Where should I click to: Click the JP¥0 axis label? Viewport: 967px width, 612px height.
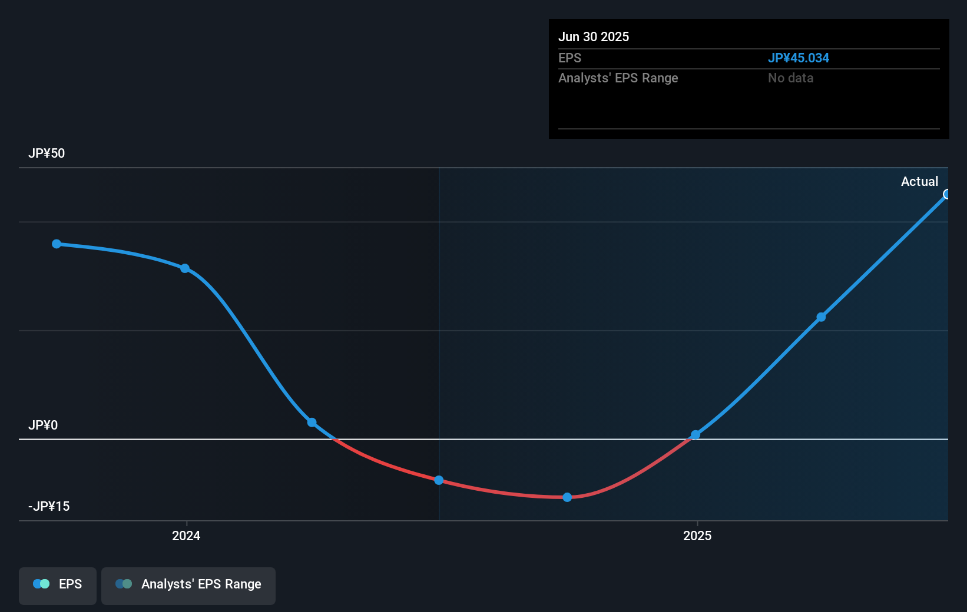(x=43, y=425)
